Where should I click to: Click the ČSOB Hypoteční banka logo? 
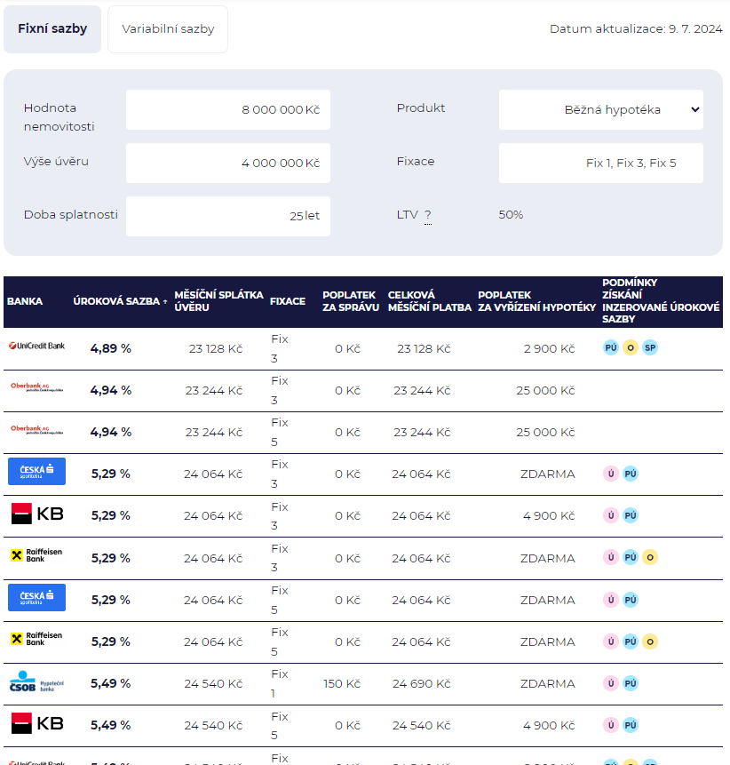tap(36, 681)
